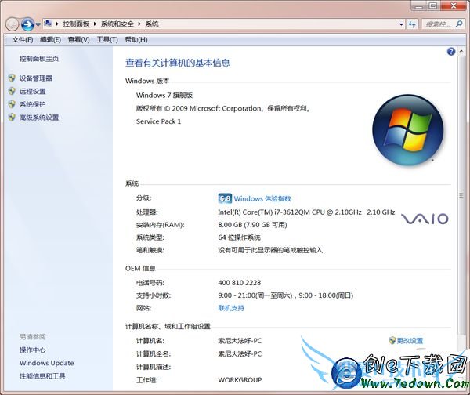Open 远程设置 from the sidebar
Screen dimensions: 470x395
click(x=32, y=91)
